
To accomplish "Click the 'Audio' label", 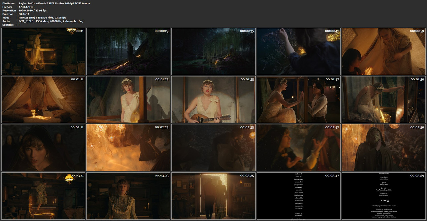I will [x=6, y=21].
